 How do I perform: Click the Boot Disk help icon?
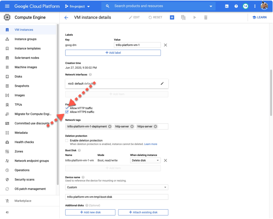click(79, 150)
